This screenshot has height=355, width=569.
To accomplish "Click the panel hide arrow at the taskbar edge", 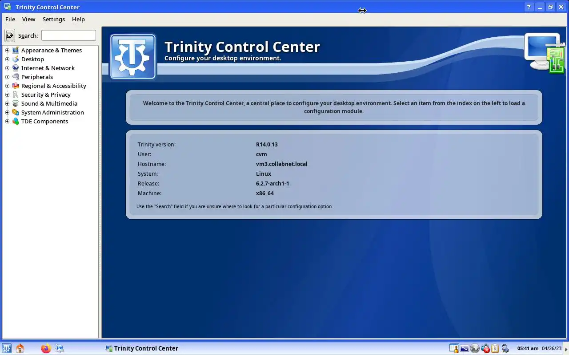I will pos(566,349).
